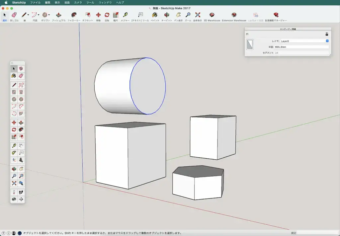Screen dimensions: 340x236
Task: Open the SketchUp application menu
Action: click(19, 3)
